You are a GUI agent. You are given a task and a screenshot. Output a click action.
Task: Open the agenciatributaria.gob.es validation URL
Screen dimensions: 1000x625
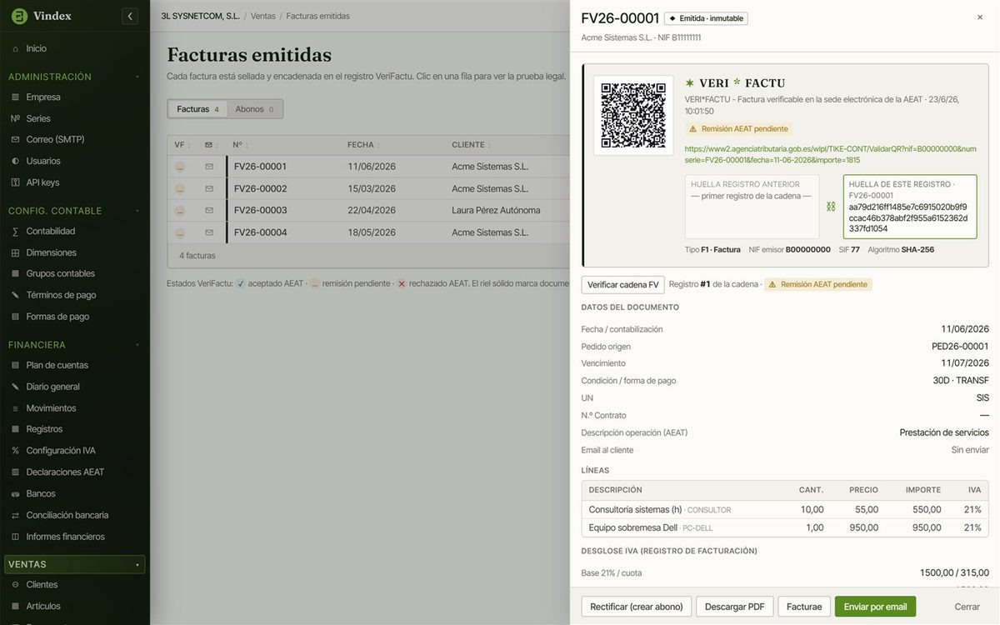(830, 154)
